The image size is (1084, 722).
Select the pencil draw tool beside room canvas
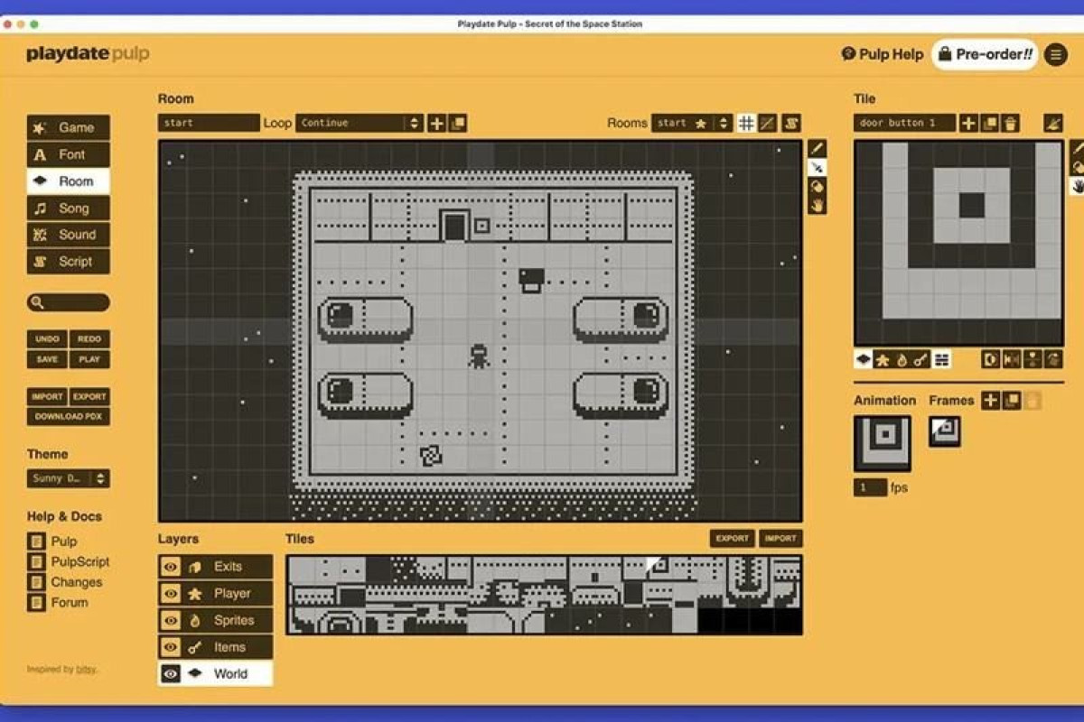[x=817, y=148]
